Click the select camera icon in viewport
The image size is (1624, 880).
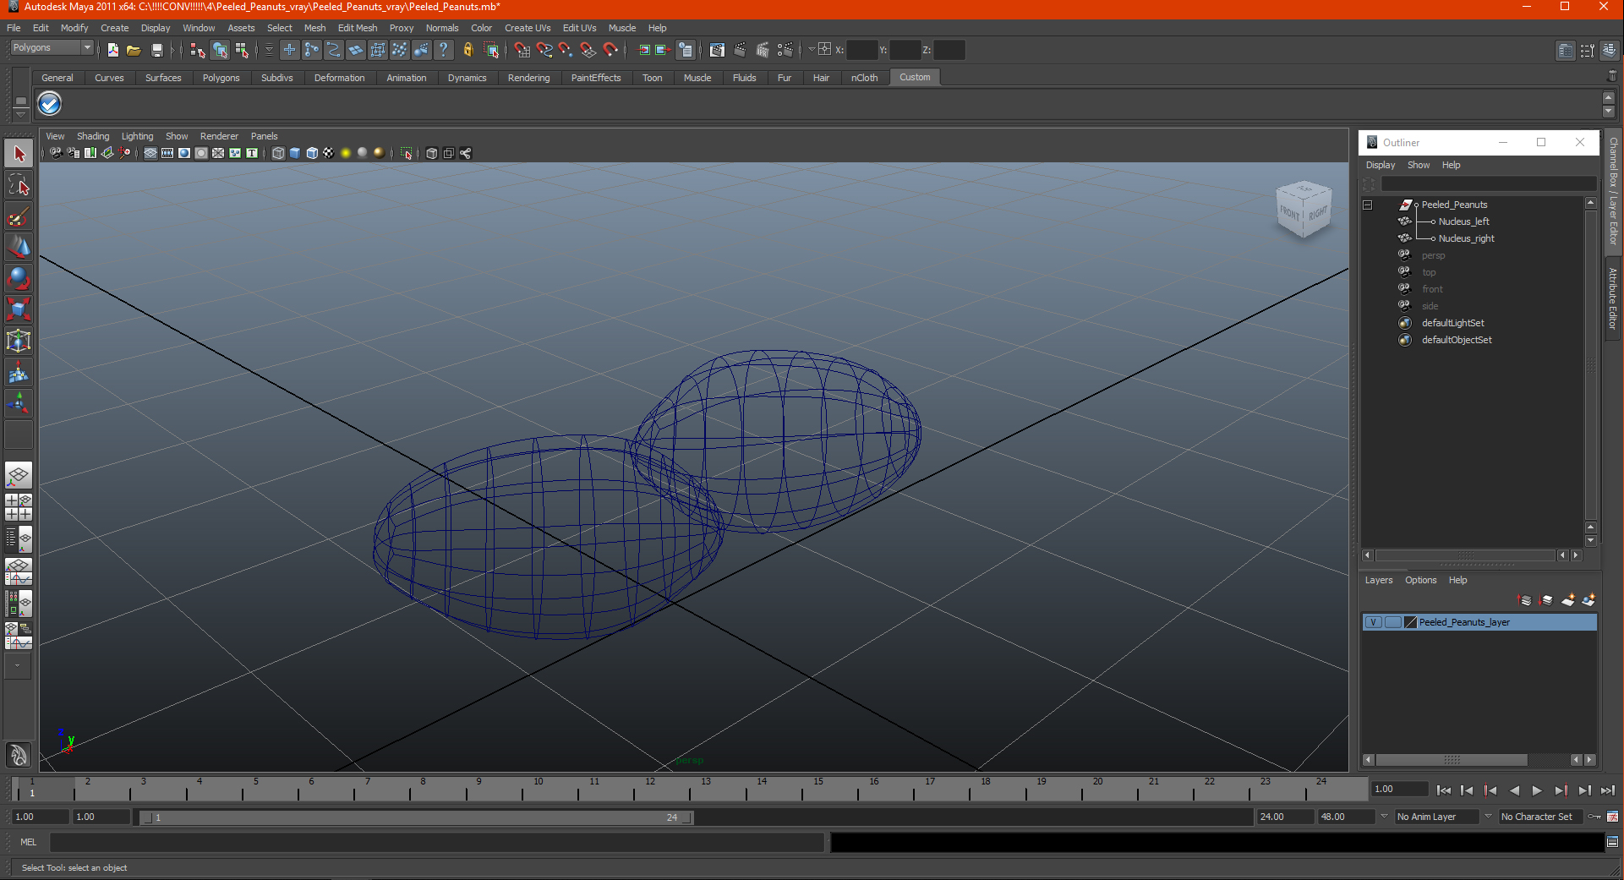coord(56,153)
